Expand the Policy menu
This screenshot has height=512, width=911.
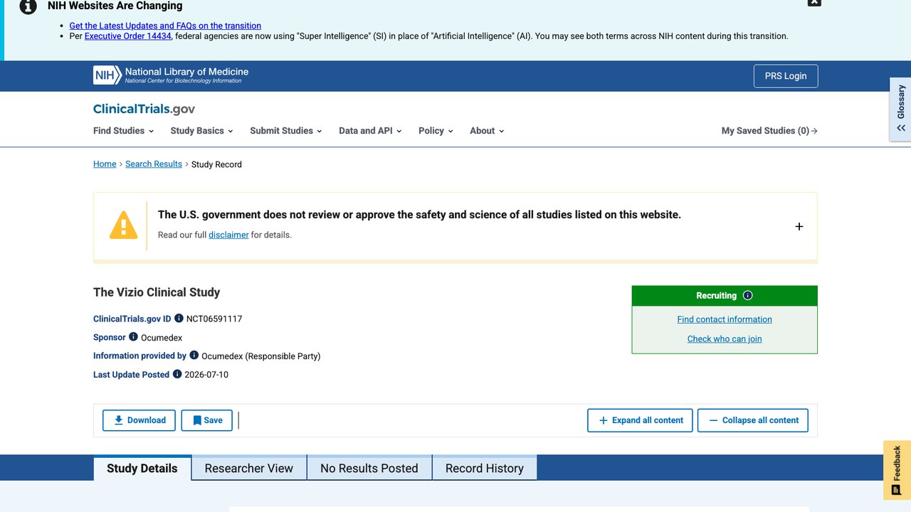coord(436,131)
